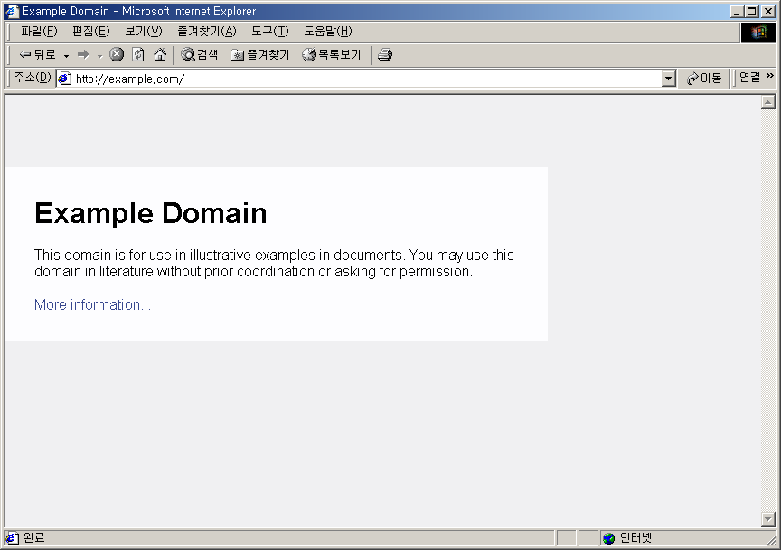Click the Back (뒤로) arrow button
The width and height of the screenshot is (781, 550).
[37, 54]
